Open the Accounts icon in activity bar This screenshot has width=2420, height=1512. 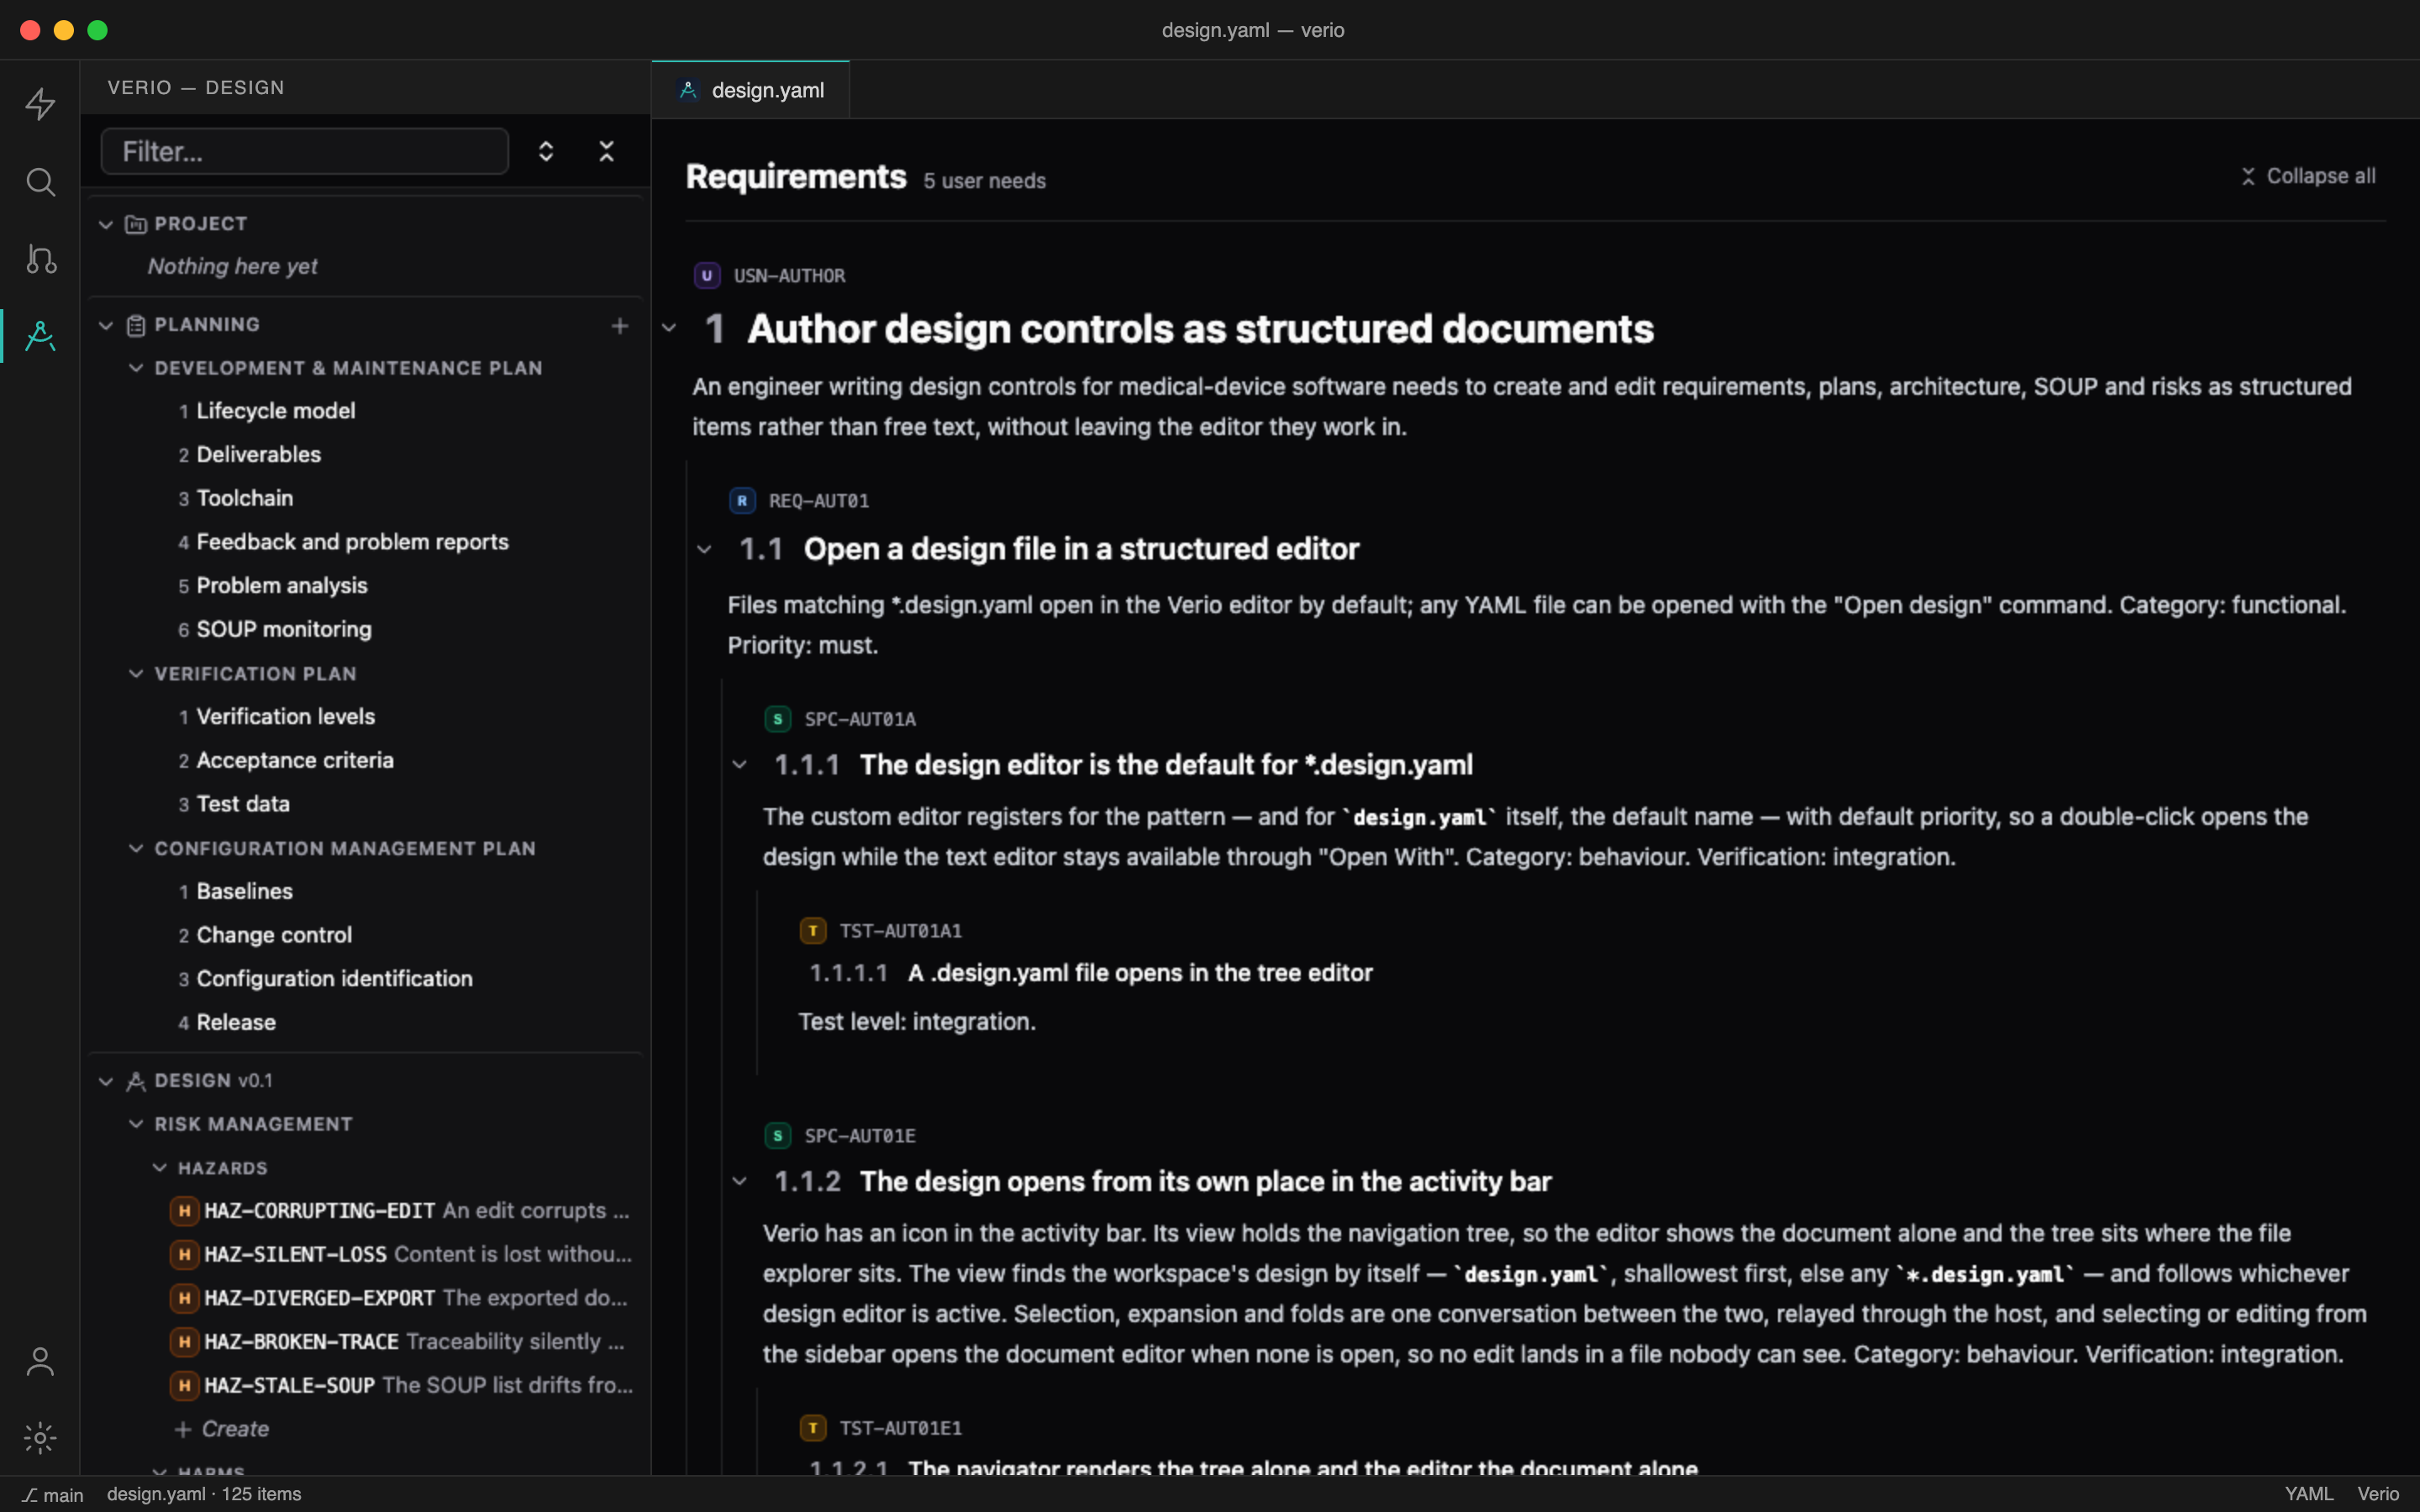(x=40, y=1361)
